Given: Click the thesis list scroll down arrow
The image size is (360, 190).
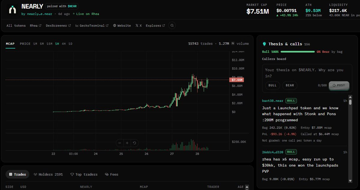Looking at the screenshot, I should [350, 181].
